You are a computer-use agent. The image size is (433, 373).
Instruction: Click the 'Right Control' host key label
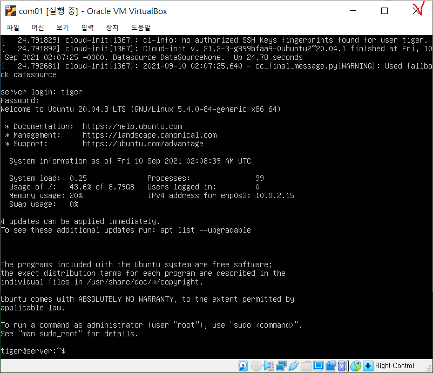click(394, 365)
